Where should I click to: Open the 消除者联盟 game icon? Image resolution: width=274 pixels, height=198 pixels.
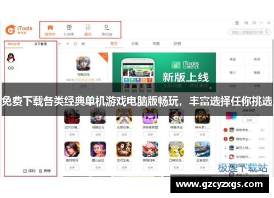tap(150, 116)
